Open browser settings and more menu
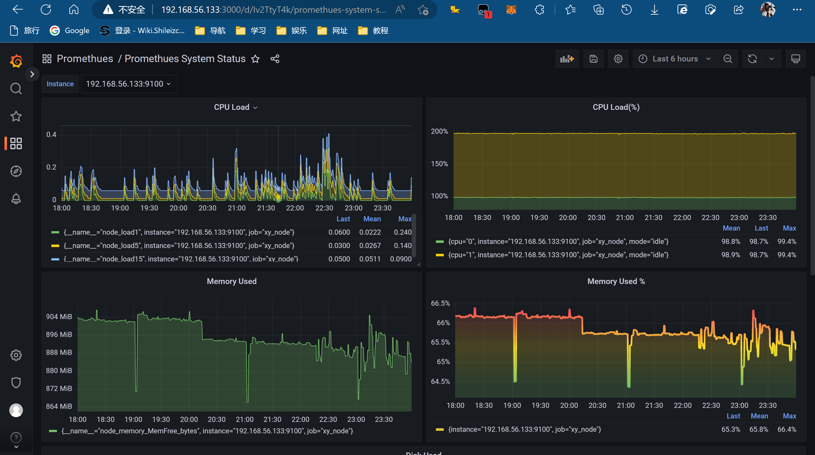The image size is (815, 455). (x=797, y=10)
